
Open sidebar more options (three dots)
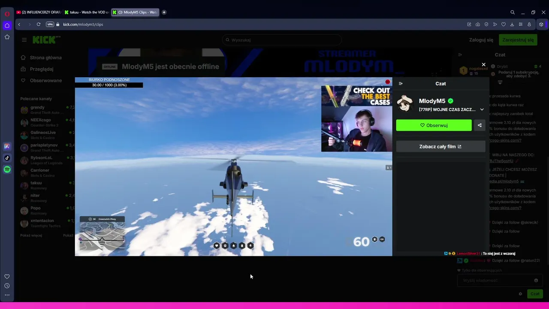[7, 295]
